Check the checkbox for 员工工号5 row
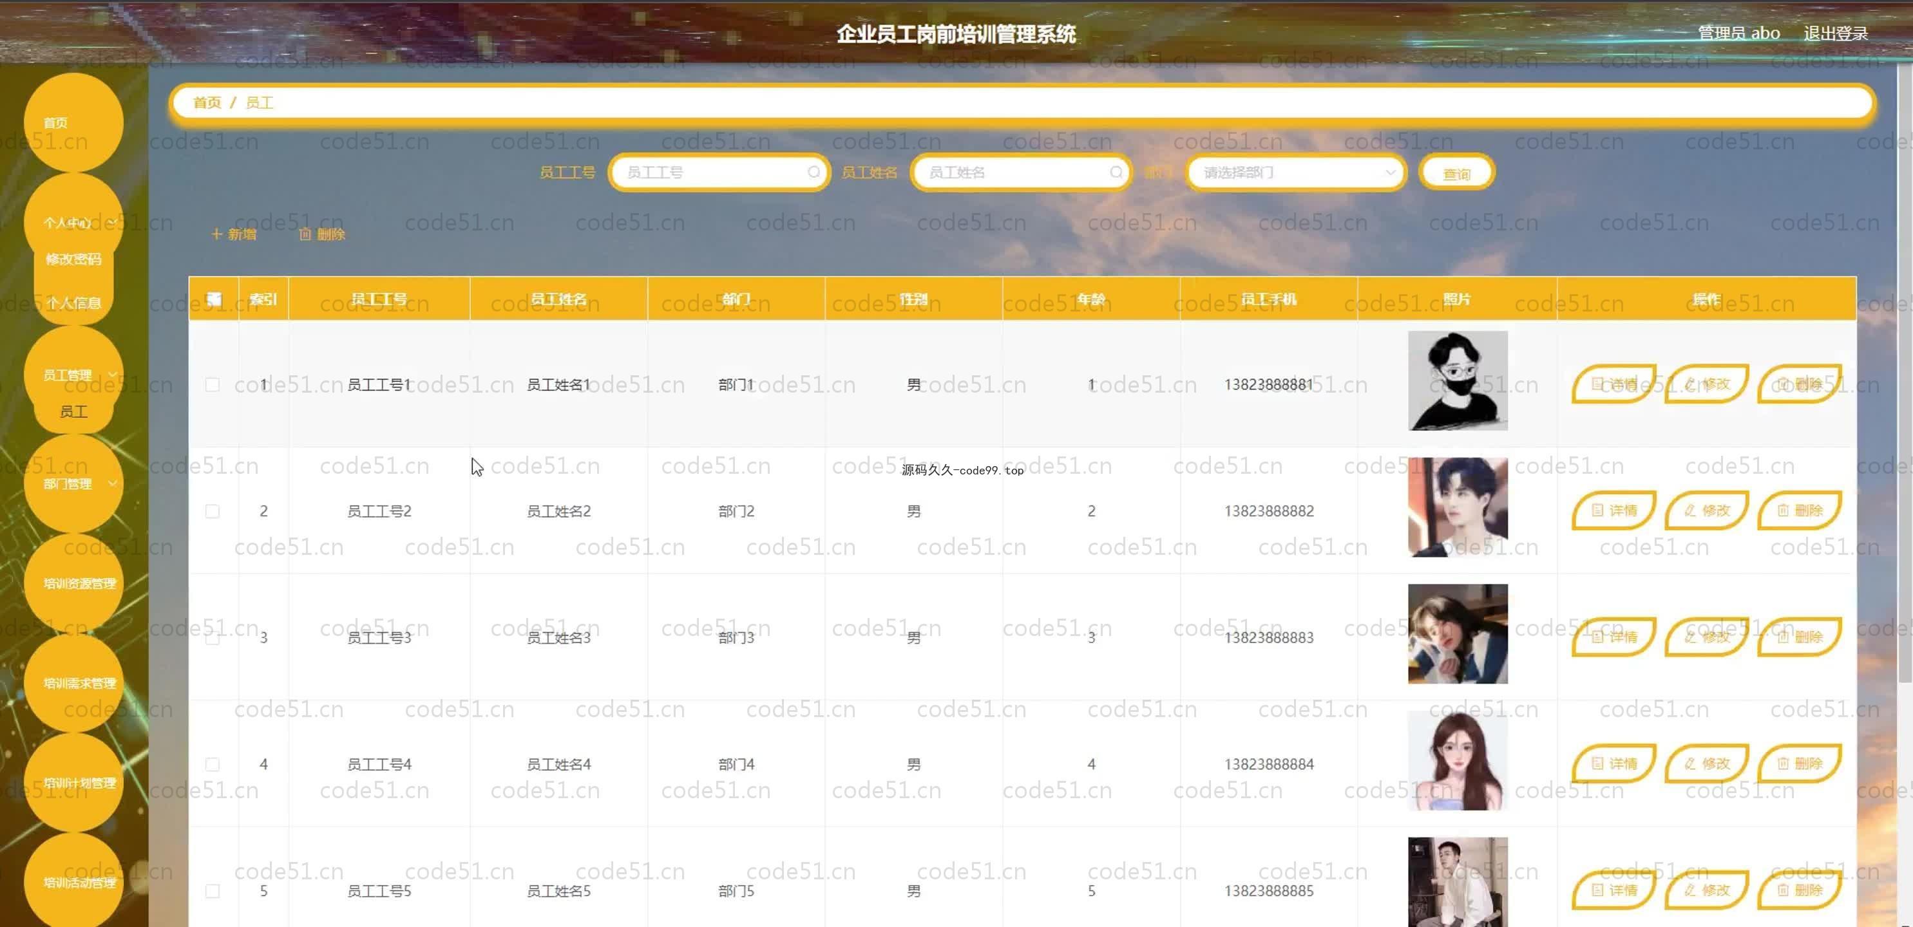This screenshot has width=1913, height=927. pos(213,891)
